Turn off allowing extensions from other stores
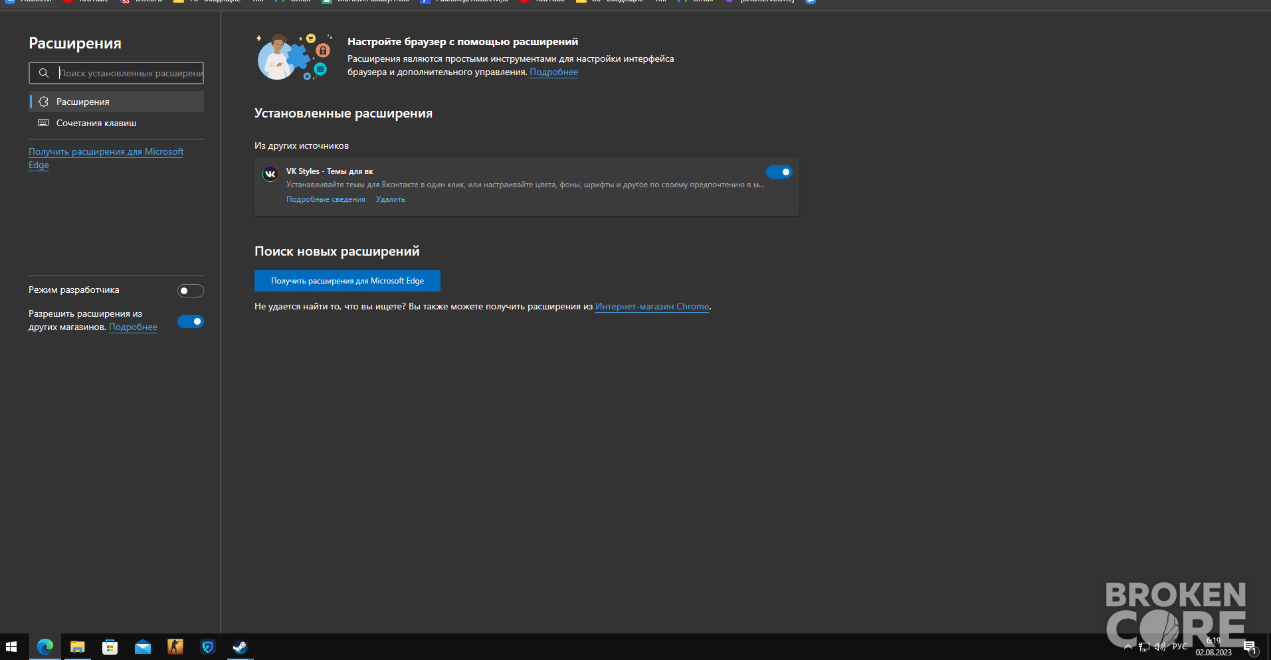The image size is (1271, 660). coord(191,321)
